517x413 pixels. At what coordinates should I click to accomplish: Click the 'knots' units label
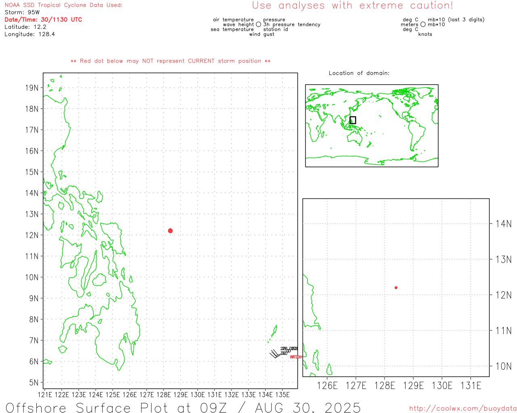point(425,34)
